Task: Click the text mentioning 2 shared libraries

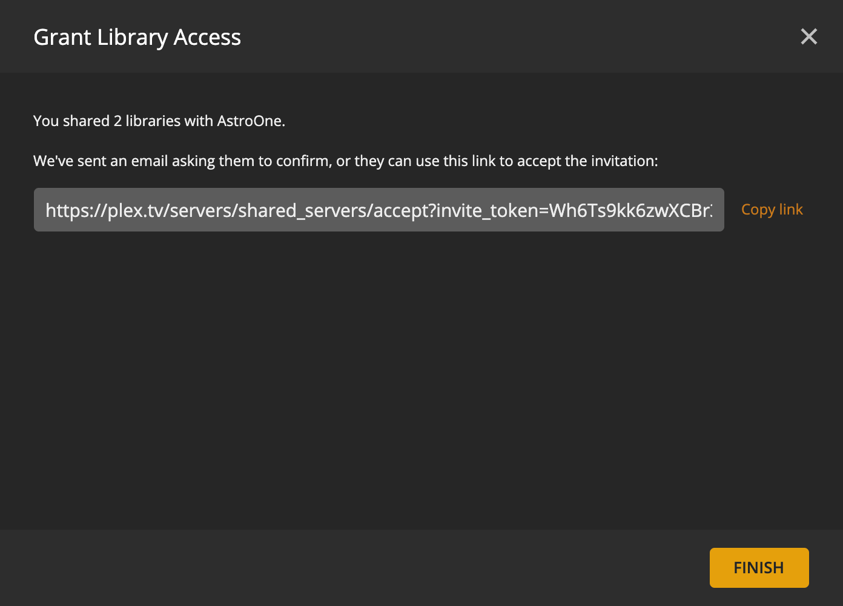Action: (159, 121)
